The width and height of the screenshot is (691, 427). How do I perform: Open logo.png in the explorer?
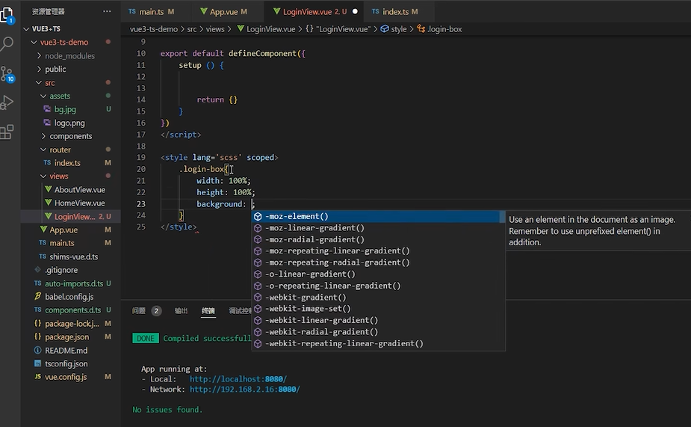coord(70,123)
